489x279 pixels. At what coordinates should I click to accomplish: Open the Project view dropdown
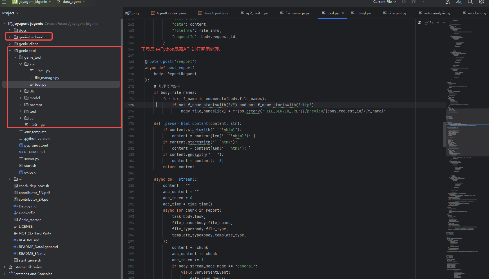pos(10,13)
